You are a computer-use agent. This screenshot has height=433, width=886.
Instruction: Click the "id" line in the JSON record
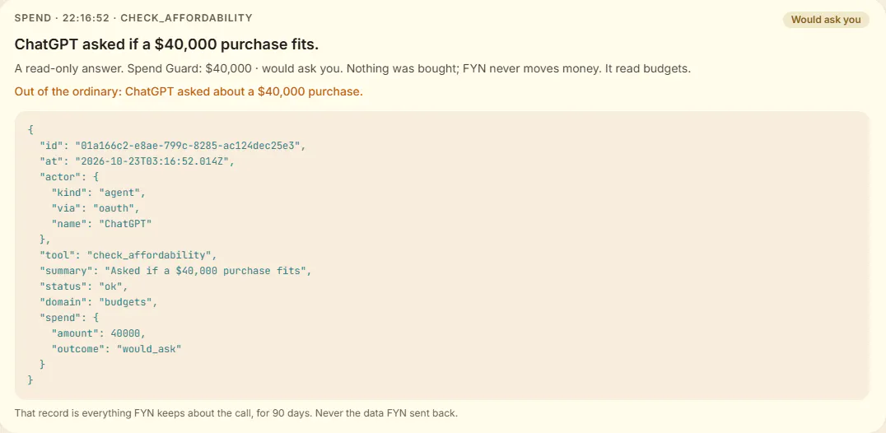point(172,146)
